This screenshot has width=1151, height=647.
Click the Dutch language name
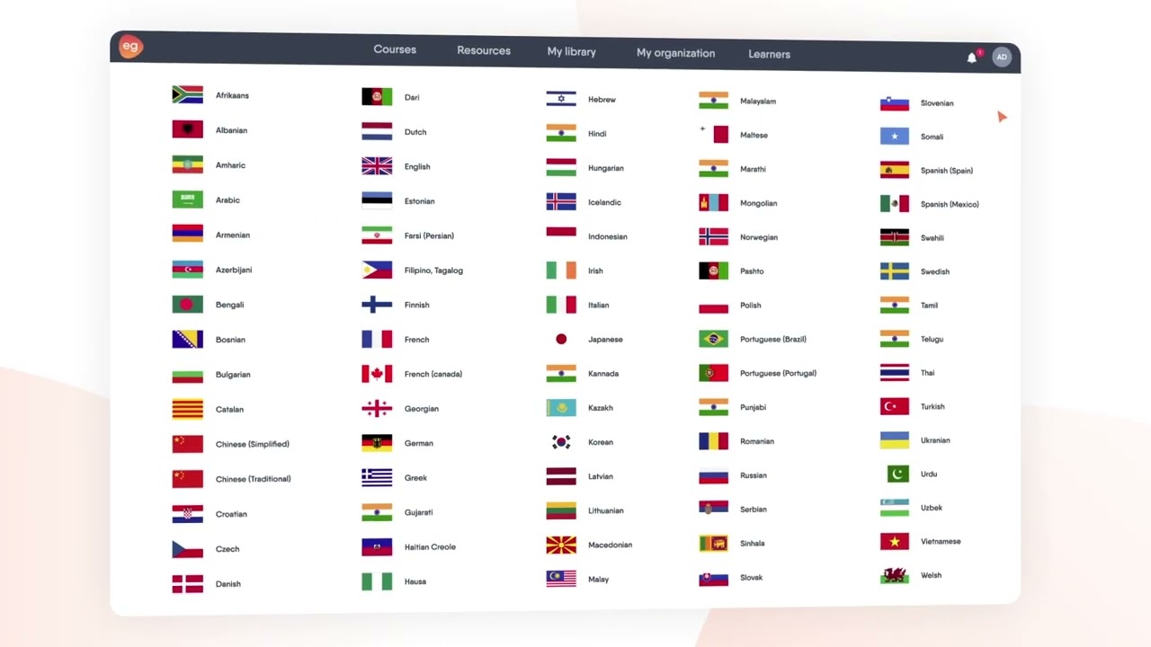[415, 132]
